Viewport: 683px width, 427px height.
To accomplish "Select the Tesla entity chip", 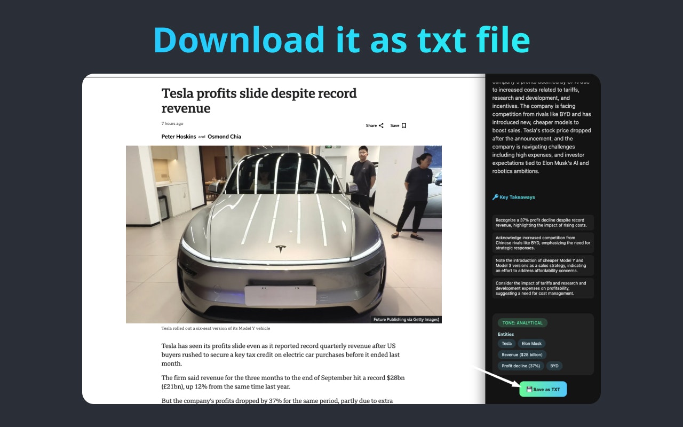I will pyautogui.click(x=506, y=343).
